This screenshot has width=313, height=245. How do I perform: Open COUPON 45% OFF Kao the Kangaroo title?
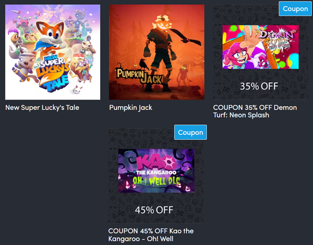point(151,235)
